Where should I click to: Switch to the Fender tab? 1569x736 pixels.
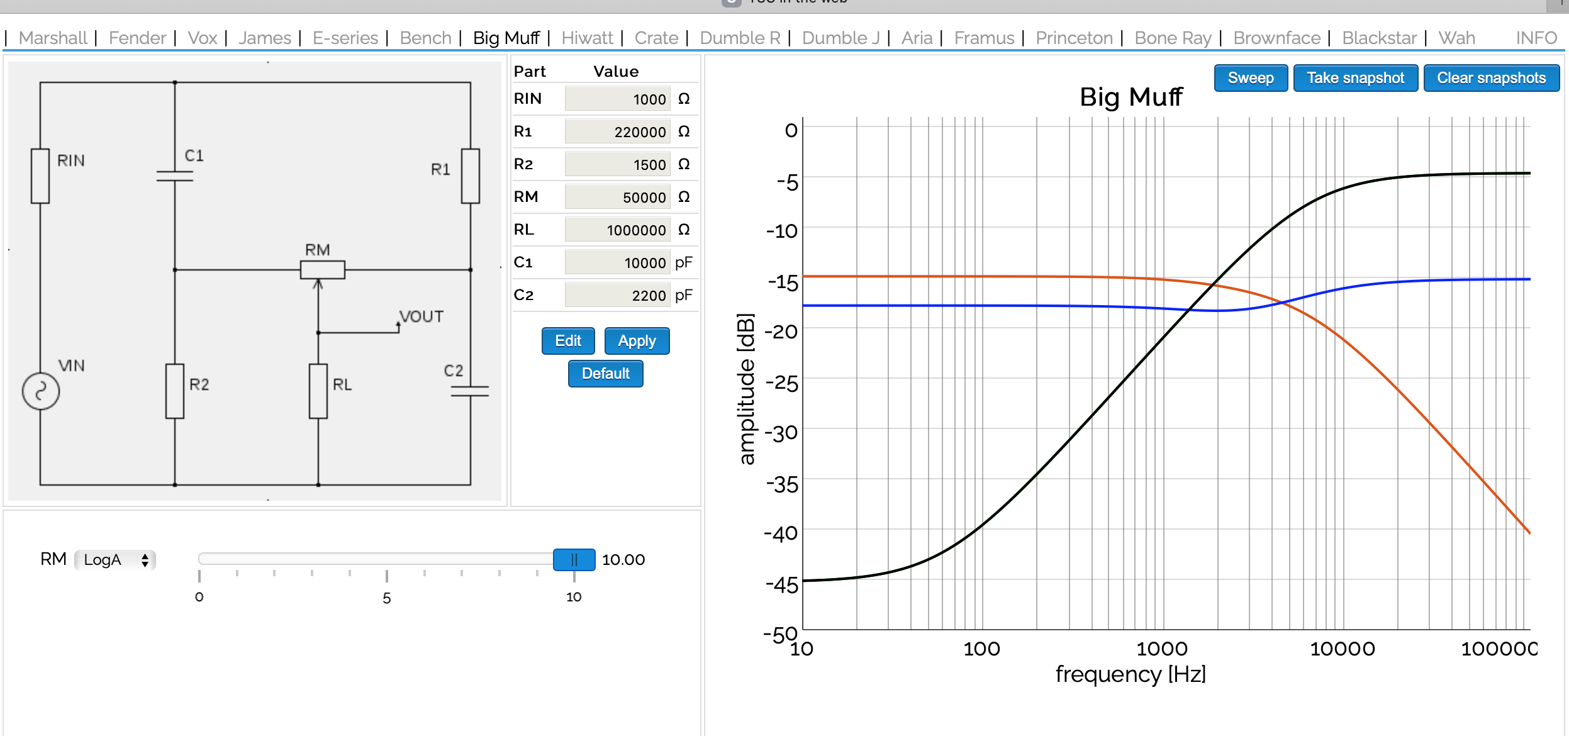pos(137,38)
